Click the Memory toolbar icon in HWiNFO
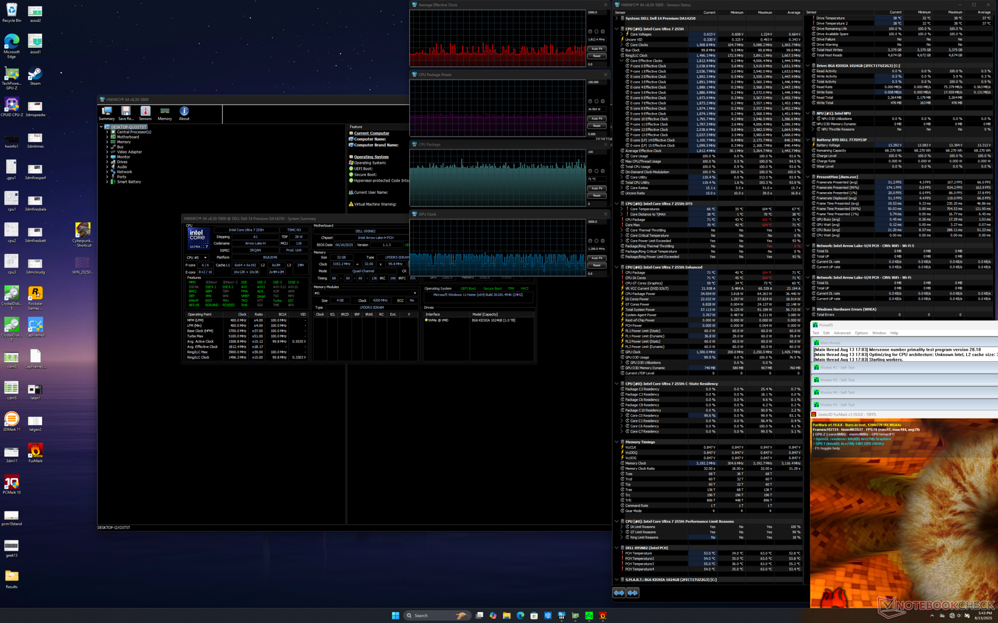The image size is (998, 623). [165, 113]
